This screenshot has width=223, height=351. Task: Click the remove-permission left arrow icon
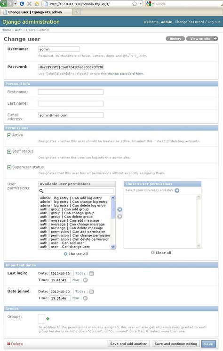pos(119,217)
